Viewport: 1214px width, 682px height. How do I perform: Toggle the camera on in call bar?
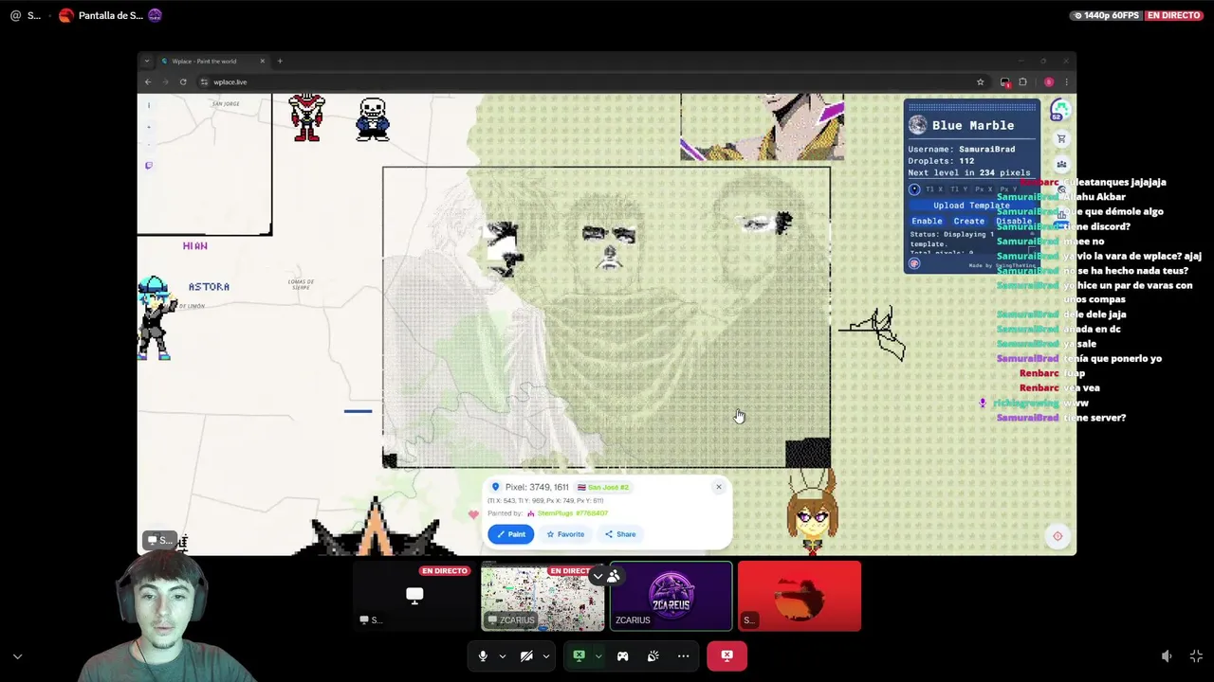point(526,655)
